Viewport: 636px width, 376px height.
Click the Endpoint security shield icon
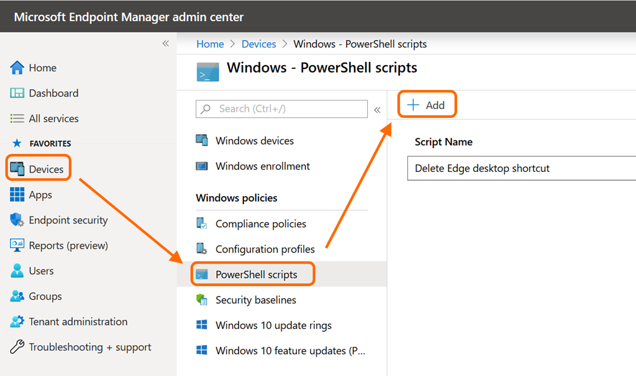17,220
